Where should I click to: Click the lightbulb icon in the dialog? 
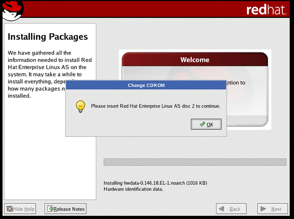[x=81, y=106]
